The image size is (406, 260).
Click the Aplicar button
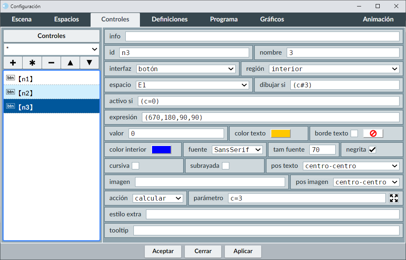[x=243, y=251]
